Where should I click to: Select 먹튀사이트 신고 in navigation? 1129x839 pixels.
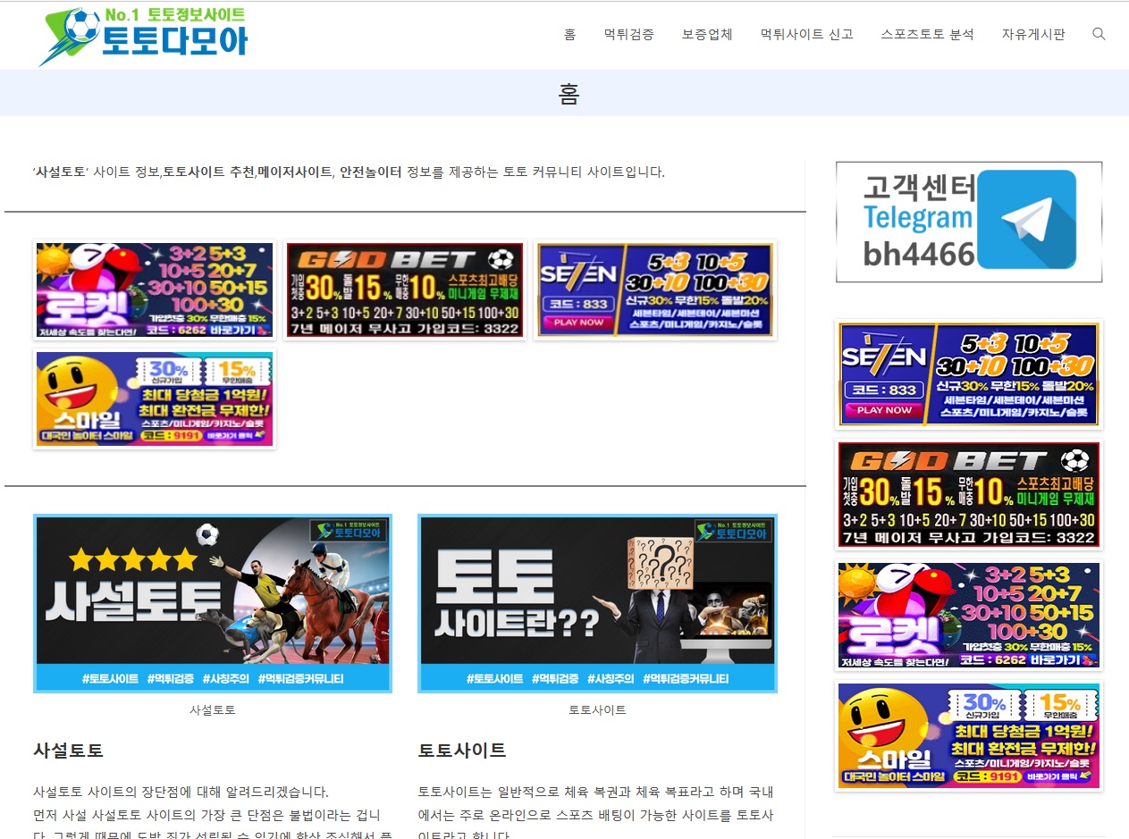pos(806,35)
